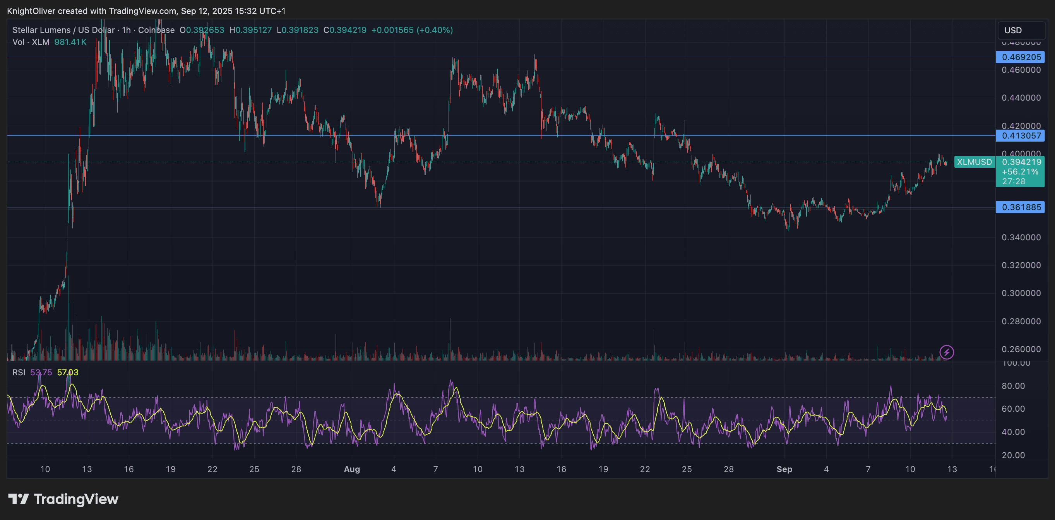Image resolution: width=1055 pixels, height=520 pixels.
Task: Open the '1h' timeframe selector
Action: coord(126,30)
